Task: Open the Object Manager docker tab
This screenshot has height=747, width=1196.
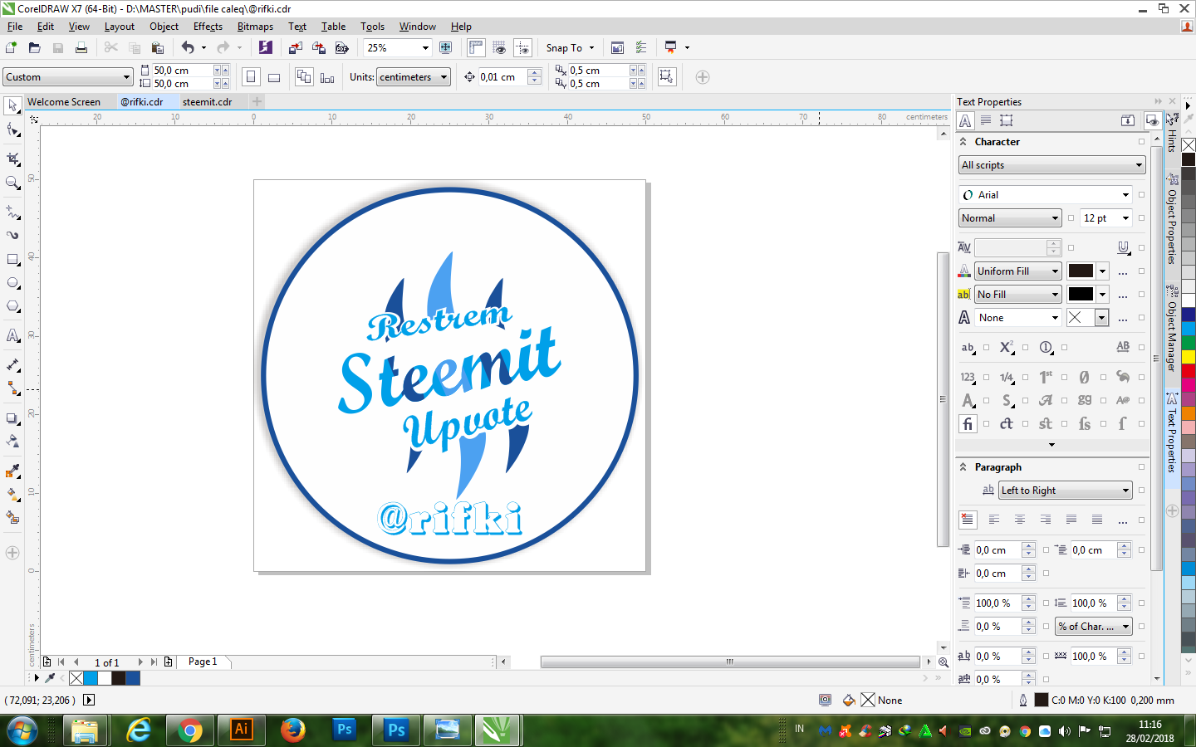Action: 1172,329
